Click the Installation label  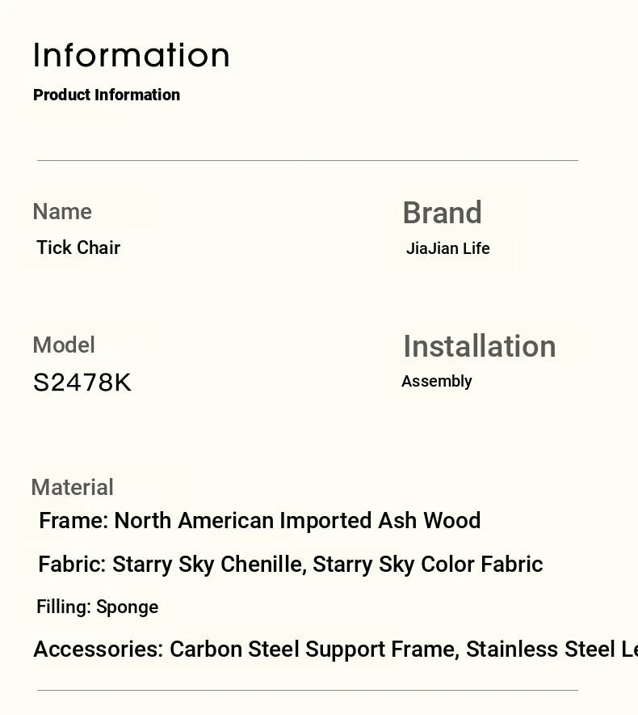pos(480,346)
